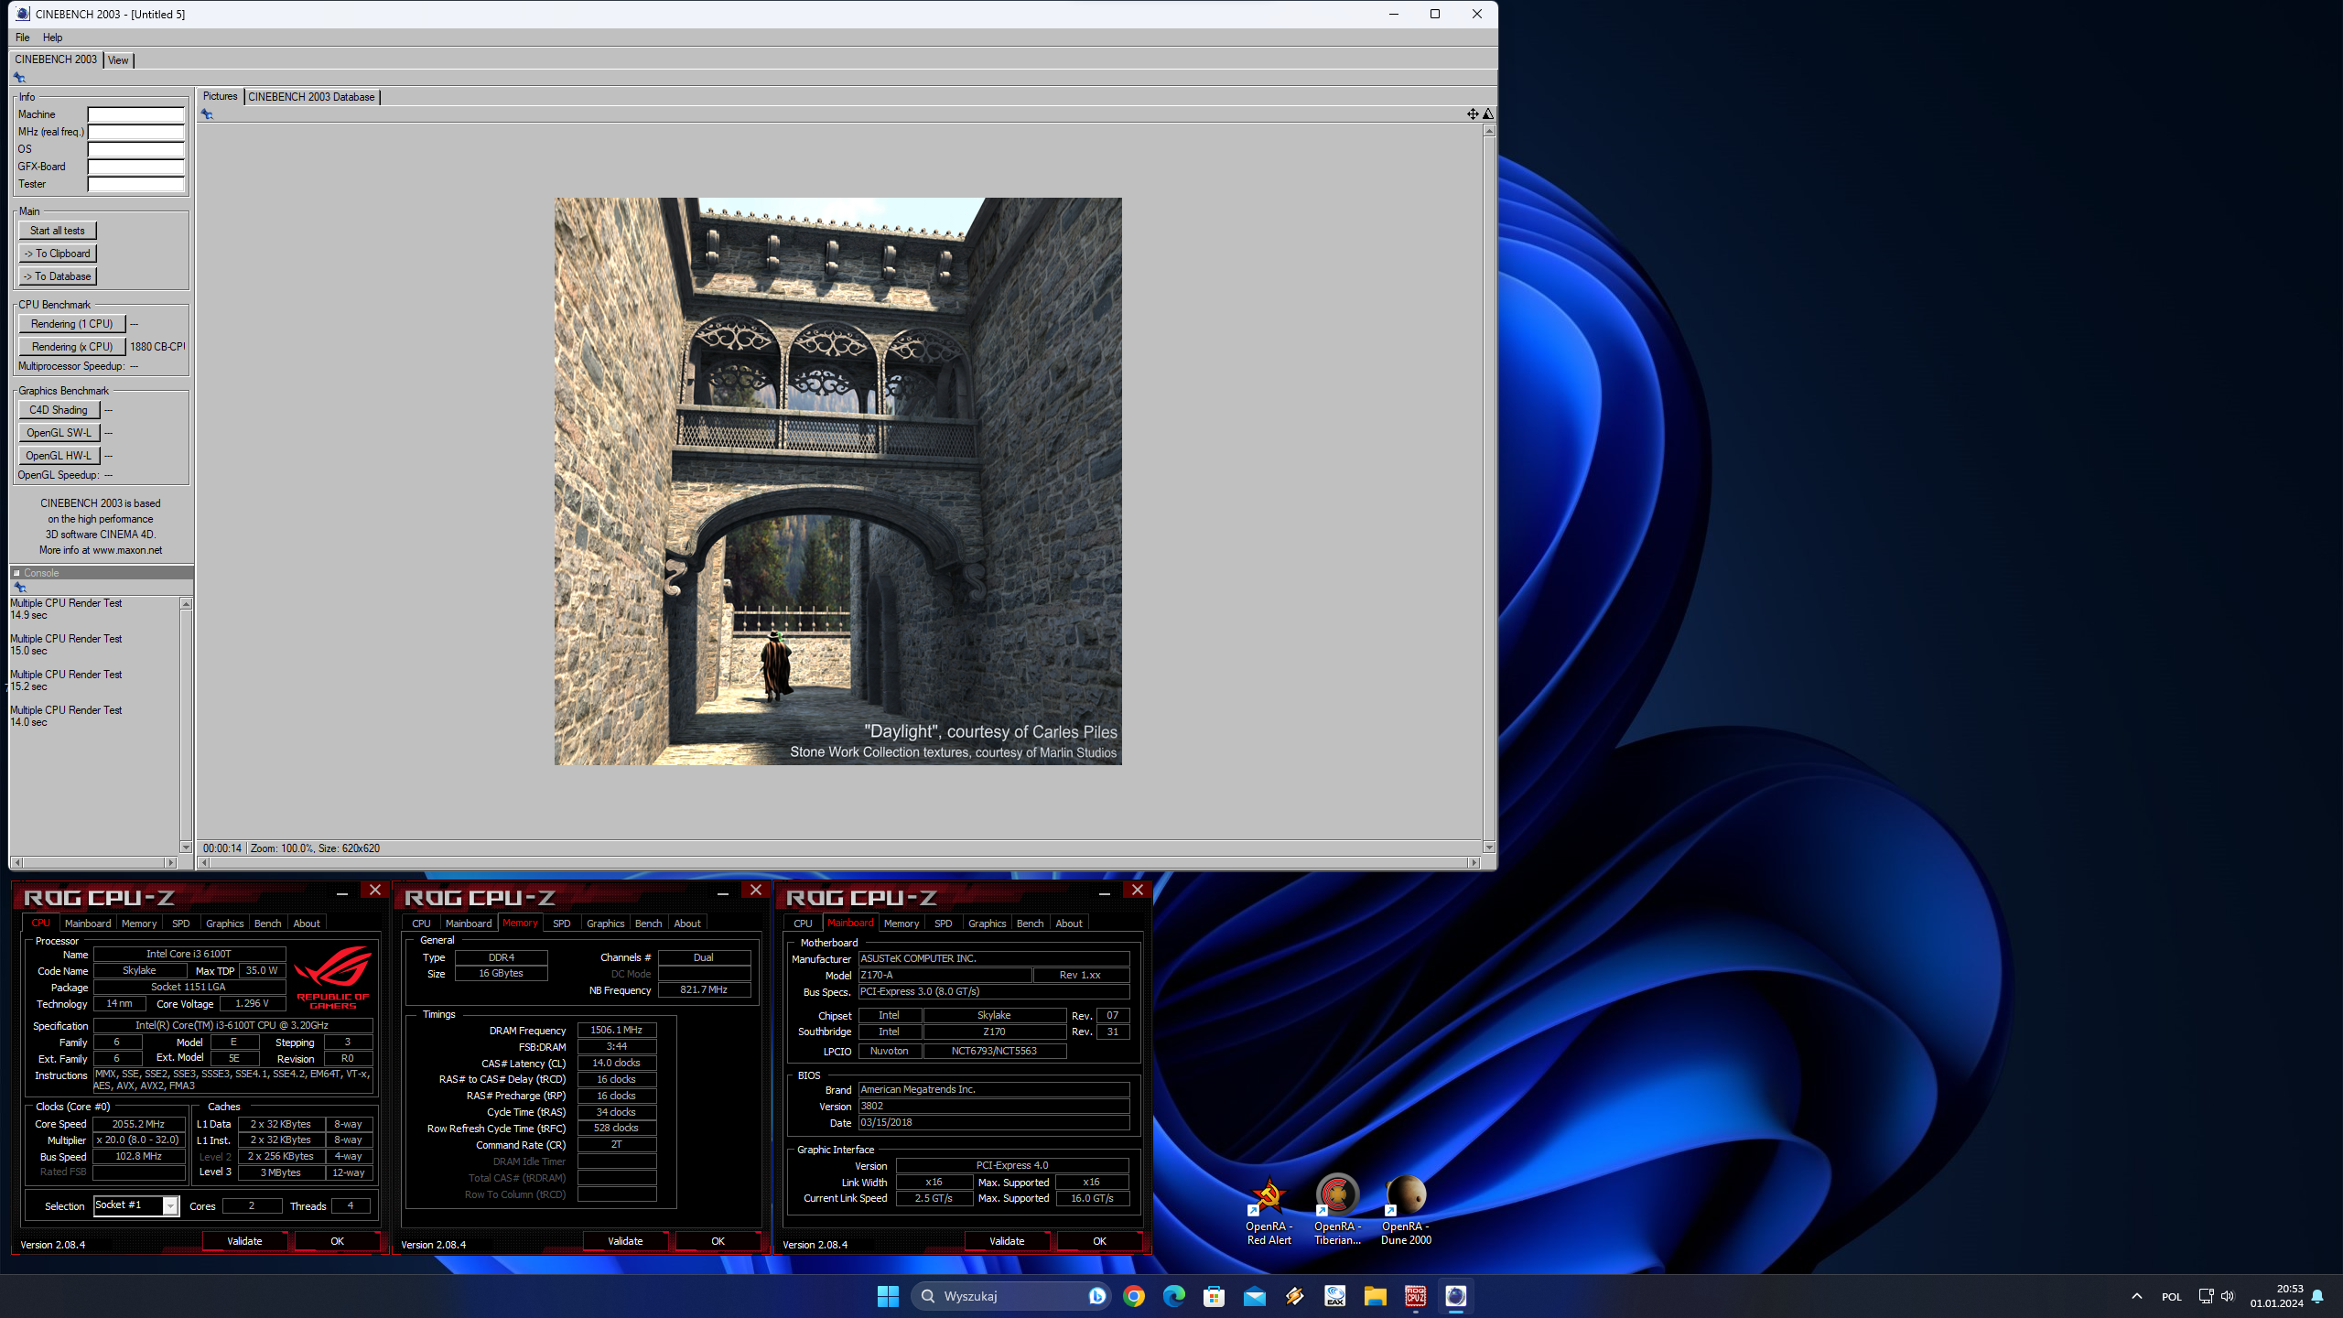Click the Bing chat icon in the search box
This screenshot has height=1318, width=2343.
pyautogui.click(x=1096, y=1296)
